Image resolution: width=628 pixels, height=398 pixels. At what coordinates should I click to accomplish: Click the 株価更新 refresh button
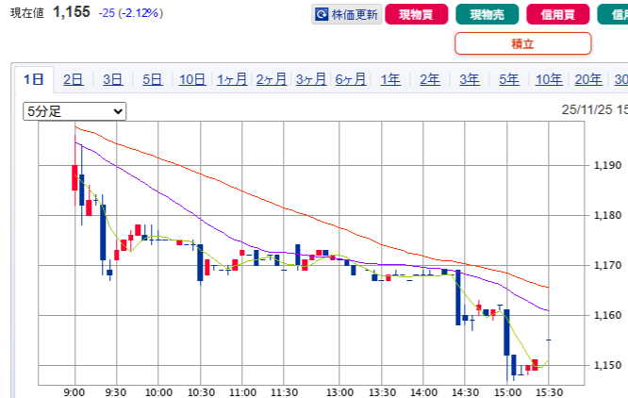tap(347, 14)
